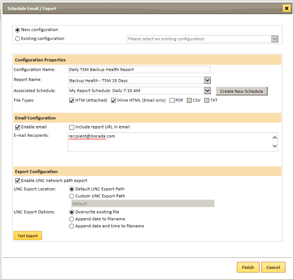
Task: Edit the Configuration Name field
Action: click(x=139, y=69)
